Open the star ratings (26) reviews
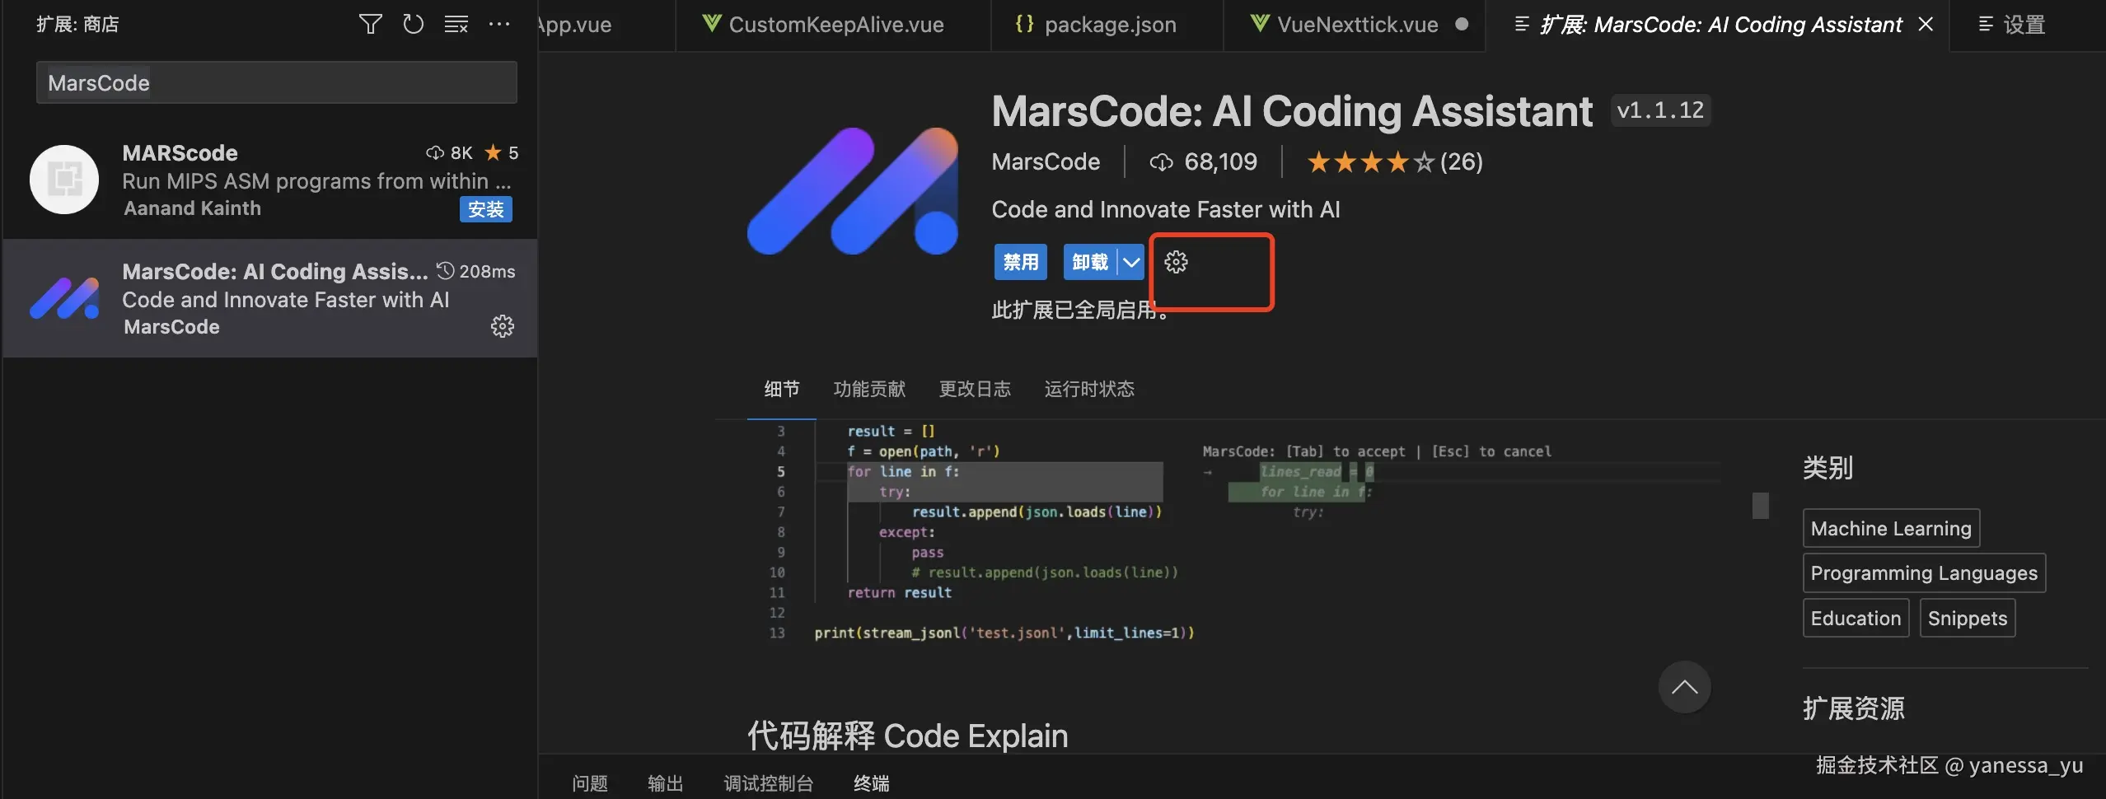 pyautogui.click(x=1395, y=161)
